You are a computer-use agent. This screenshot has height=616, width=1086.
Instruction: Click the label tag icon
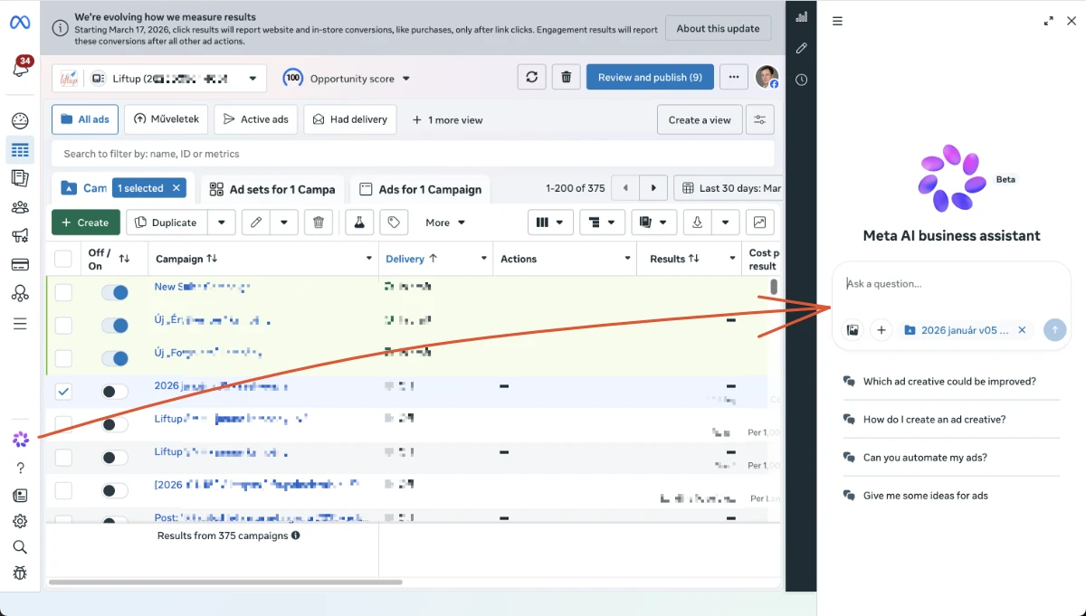click(x=393, y=223)
